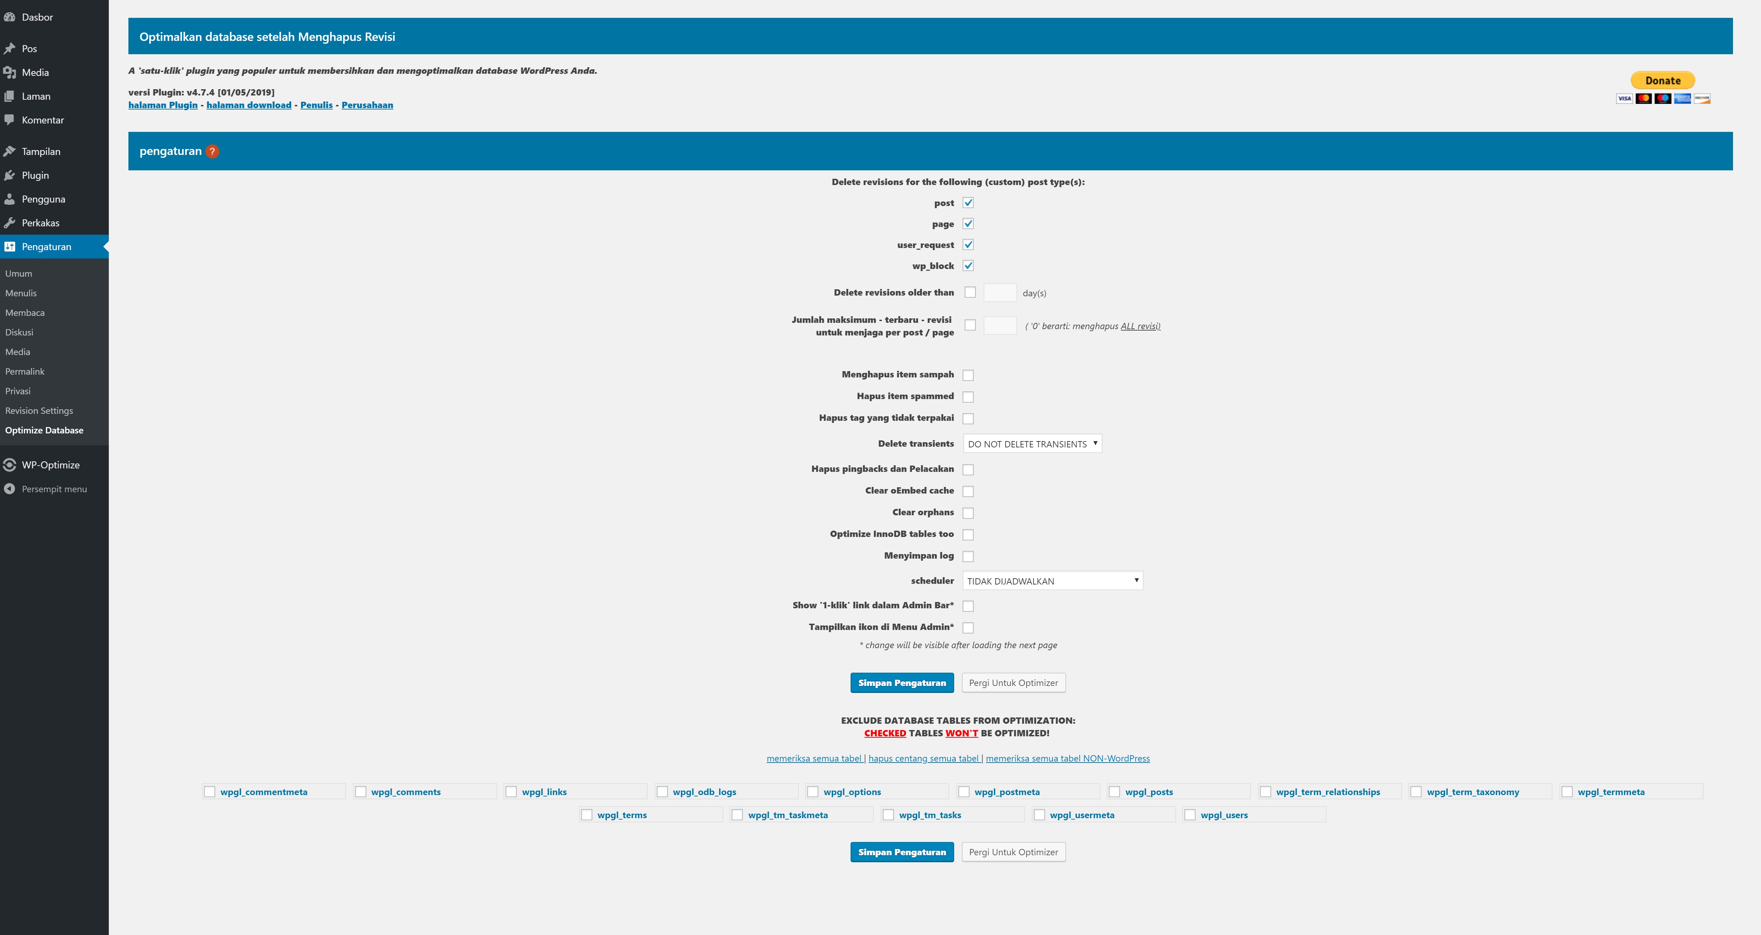Click memeriksa semua tabel NON-WordPress link
The height and width of the screenshot is (935, 1761).
click(x=1068, y=759)
